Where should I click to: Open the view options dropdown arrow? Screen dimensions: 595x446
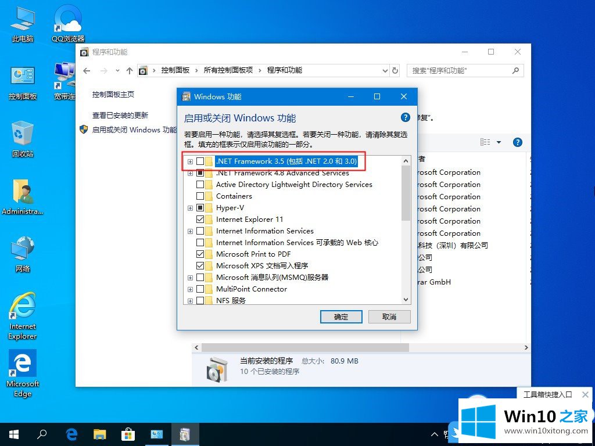[499, 142]
